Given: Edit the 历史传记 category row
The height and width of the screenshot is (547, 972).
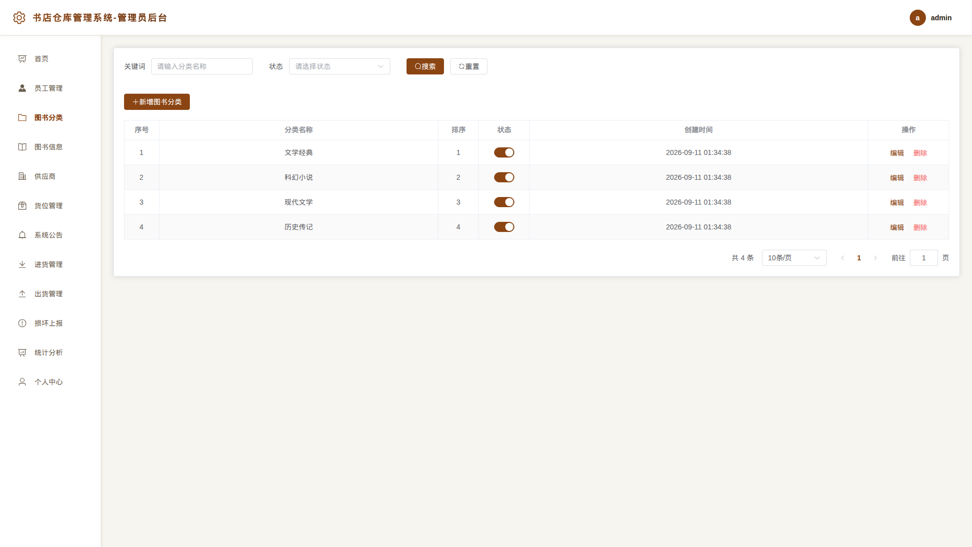Looking at the screenshot, I should [x=897, y=227].
